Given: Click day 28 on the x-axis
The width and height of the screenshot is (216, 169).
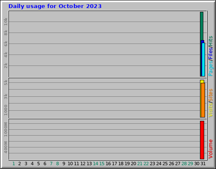Looking at the screenshot, I should (x=184, y=164).
